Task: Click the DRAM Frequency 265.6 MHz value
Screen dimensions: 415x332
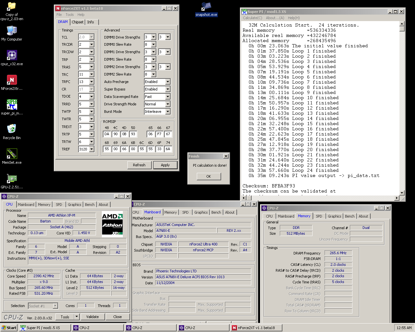Action: pyautogui.click(x=338, y=253)
